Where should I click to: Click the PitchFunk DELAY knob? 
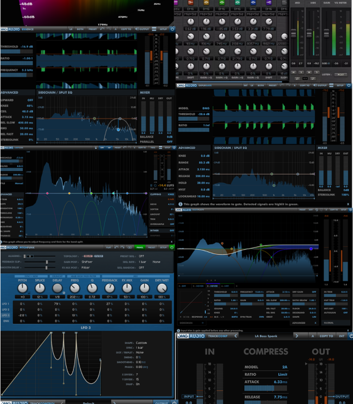57,288
